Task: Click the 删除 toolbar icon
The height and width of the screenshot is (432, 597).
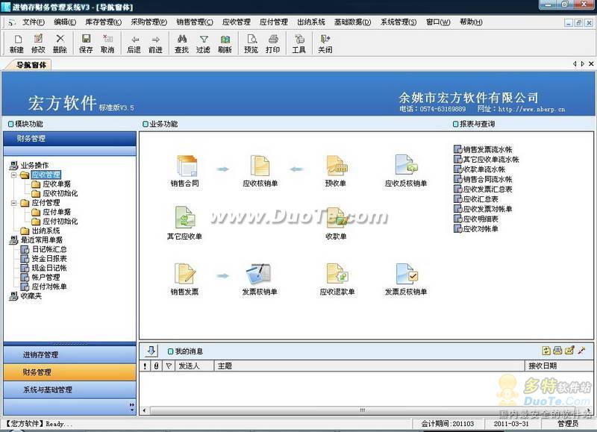Action: pos(60,43)
